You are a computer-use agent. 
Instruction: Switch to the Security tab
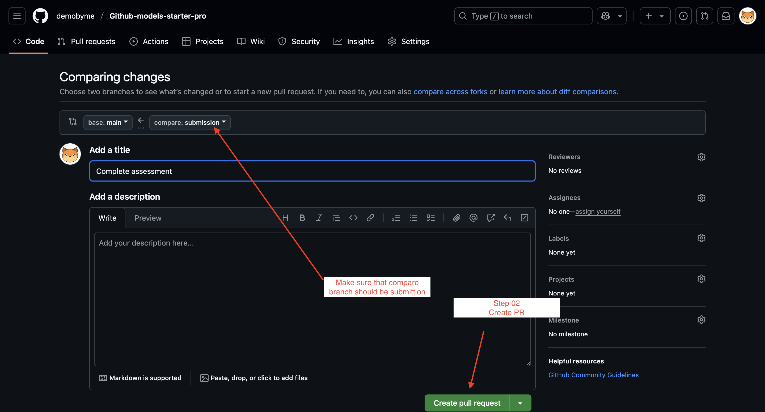click(x=299, y=41)
